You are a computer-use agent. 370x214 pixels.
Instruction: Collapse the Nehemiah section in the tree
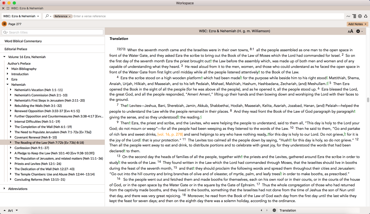coord(8,84)
